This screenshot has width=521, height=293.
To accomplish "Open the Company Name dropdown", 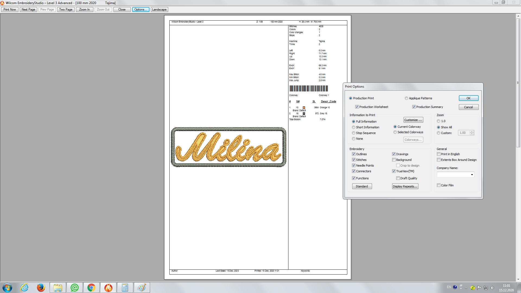I will (x=472, y=175).
